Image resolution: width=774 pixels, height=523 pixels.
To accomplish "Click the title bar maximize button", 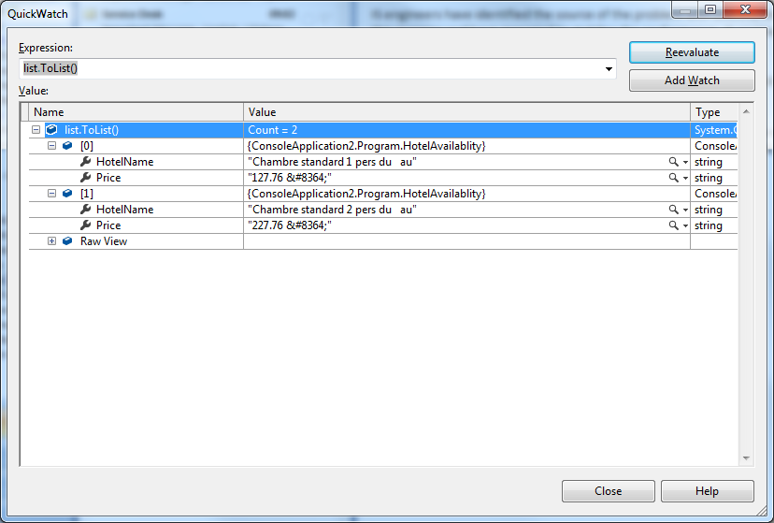I will click(x=709, y=9).
